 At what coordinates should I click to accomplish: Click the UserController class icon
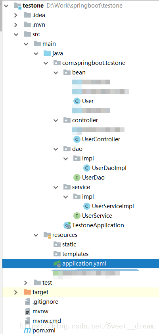[77, 139]
